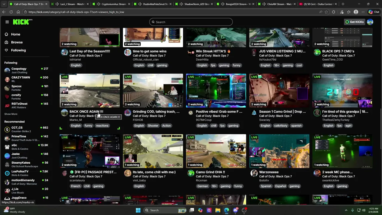The width and height of the screenshot is (382, 215).
Task: Click German tag on Ricxman stream
Action: coord(203,186)
